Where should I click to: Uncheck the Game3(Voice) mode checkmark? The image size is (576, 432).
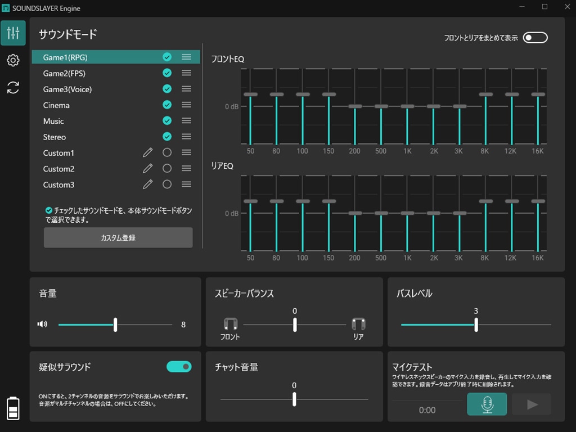tap(167, 89)
